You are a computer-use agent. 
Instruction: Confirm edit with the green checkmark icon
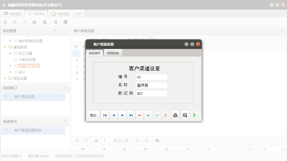(x=157, y=115)
